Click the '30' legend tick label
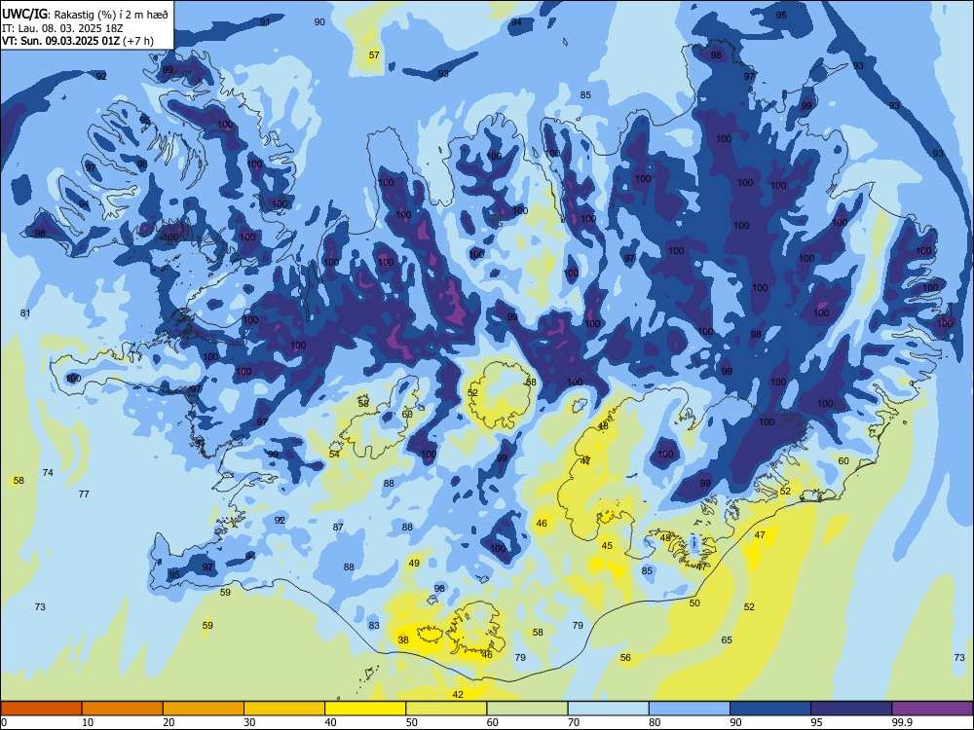Screen dimensions: 974x730 pyautogui.click(x=249, y=722)
